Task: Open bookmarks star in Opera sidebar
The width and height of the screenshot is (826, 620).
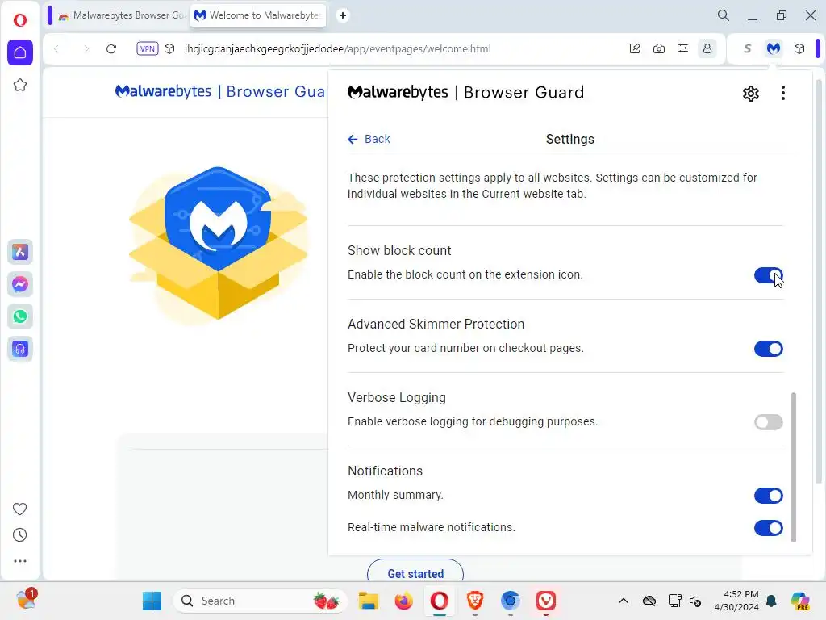Action: click(x=20, y=85)
